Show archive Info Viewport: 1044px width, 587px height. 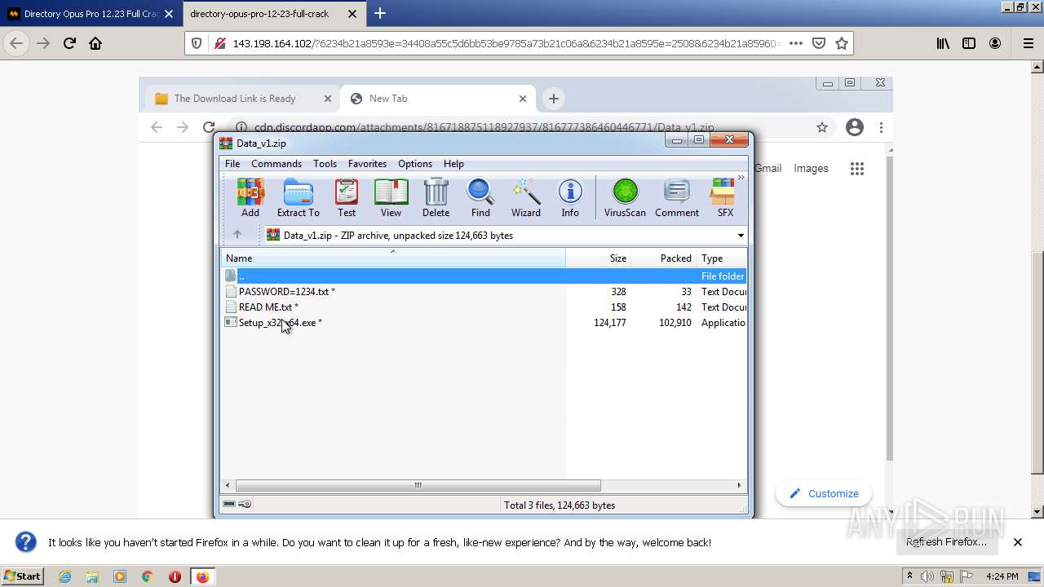570,198
